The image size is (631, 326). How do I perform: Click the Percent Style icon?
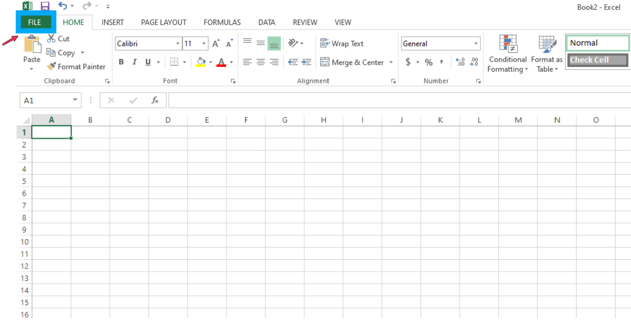(x=428, y=62)
